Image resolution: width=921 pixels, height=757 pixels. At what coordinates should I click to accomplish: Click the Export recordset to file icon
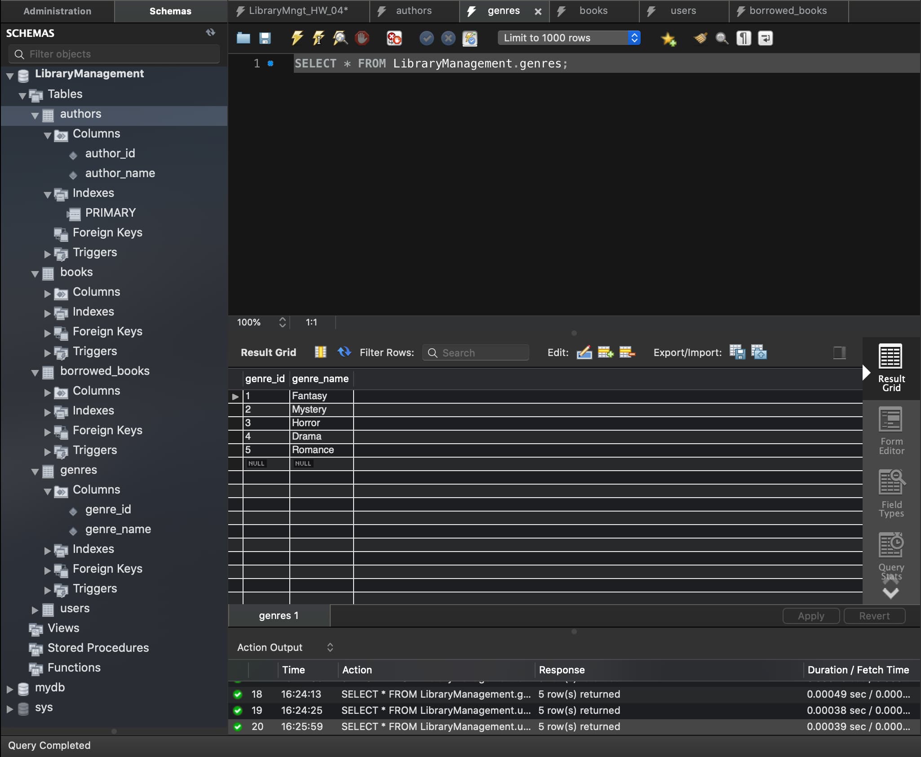coord(737,352)
